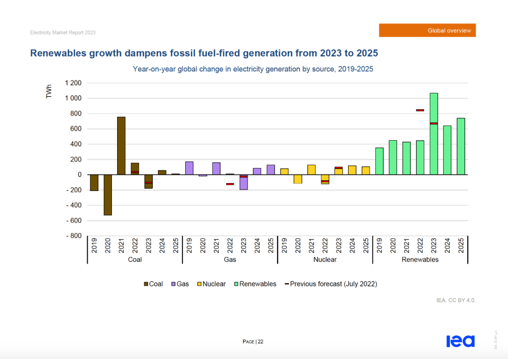
Task: Click the orange Global overview banner
Action: (x=427, y=30)
